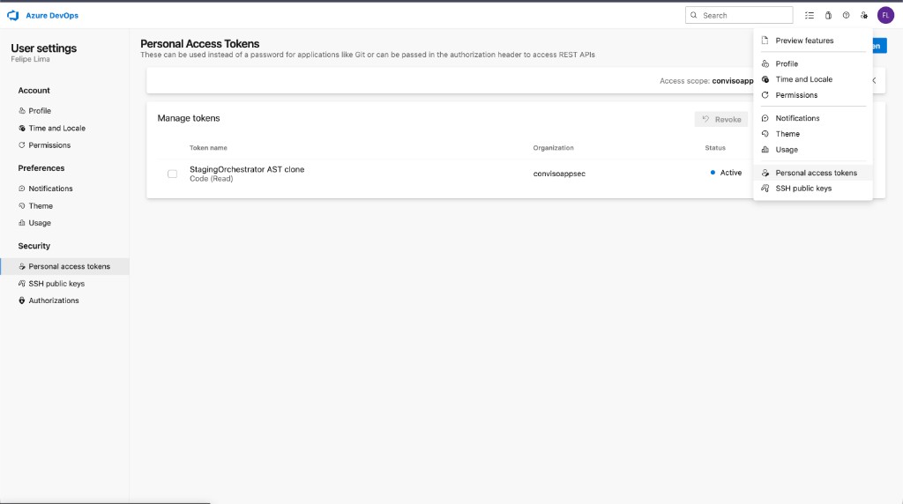
Task: Open the work items list icon in header
Action: coord(810,16)
